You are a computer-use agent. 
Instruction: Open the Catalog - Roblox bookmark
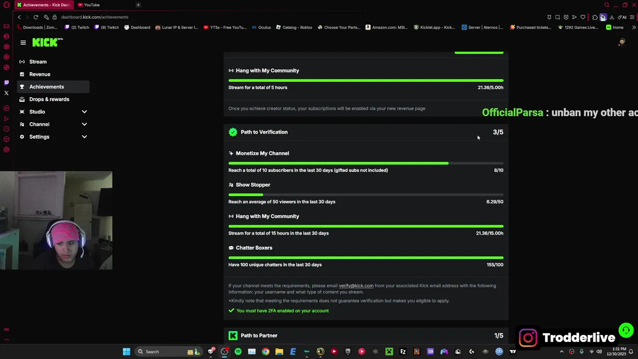[x=294, y=27]
